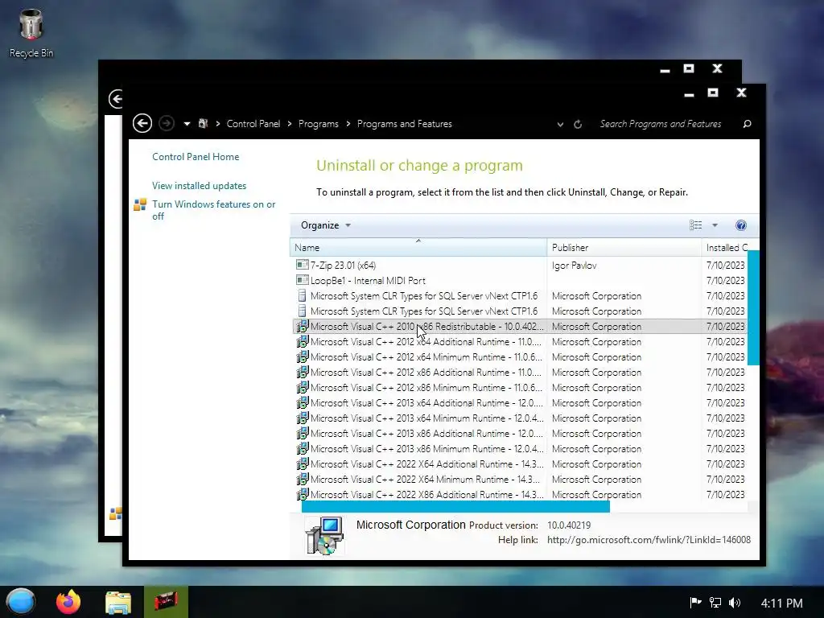Click Igor Pavlov publisher cell
Viewport: 824px width, 618px height.
pyautogui.click(x=575, y=266)
